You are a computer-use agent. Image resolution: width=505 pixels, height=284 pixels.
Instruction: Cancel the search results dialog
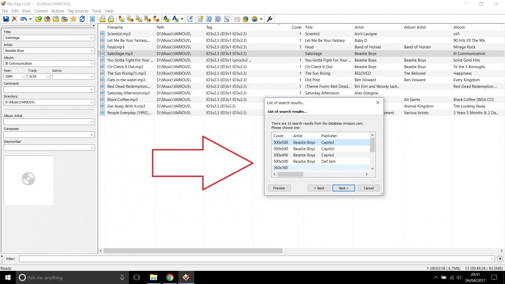point(369,188)
